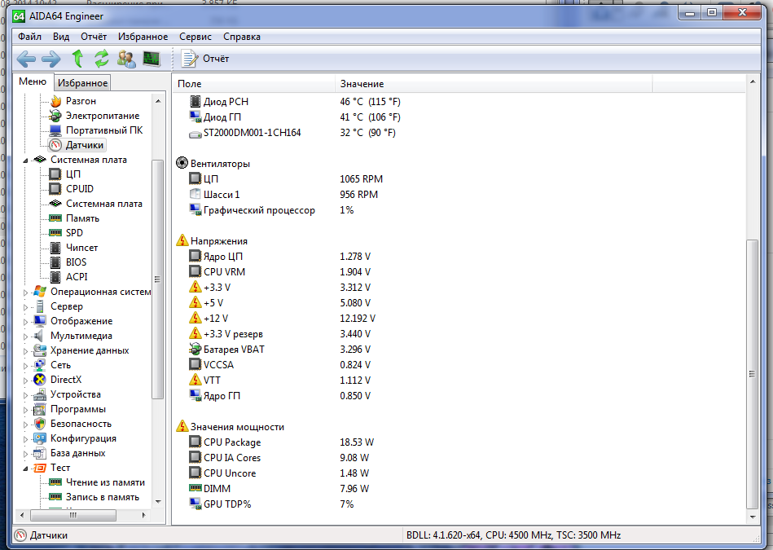Open the CPUID tree item
Screen dimensions: 773x550
(x=79, y=189)
